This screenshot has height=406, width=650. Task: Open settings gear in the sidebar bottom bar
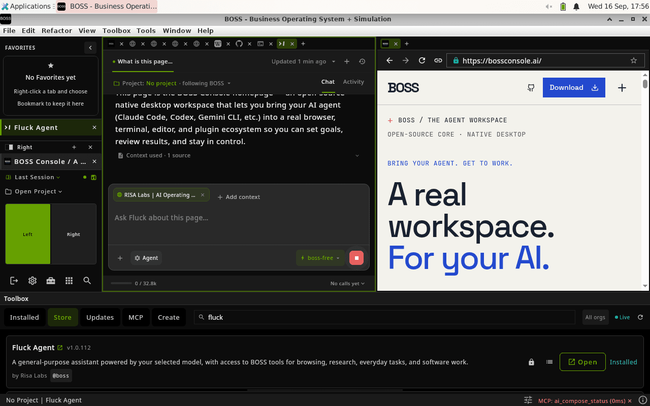32,281
